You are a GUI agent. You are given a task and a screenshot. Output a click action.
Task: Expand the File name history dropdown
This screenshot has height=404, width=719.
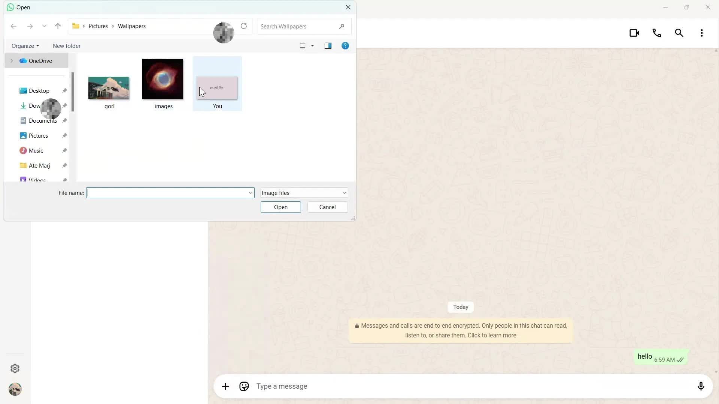pyautogui.click(x=250, y=193)
